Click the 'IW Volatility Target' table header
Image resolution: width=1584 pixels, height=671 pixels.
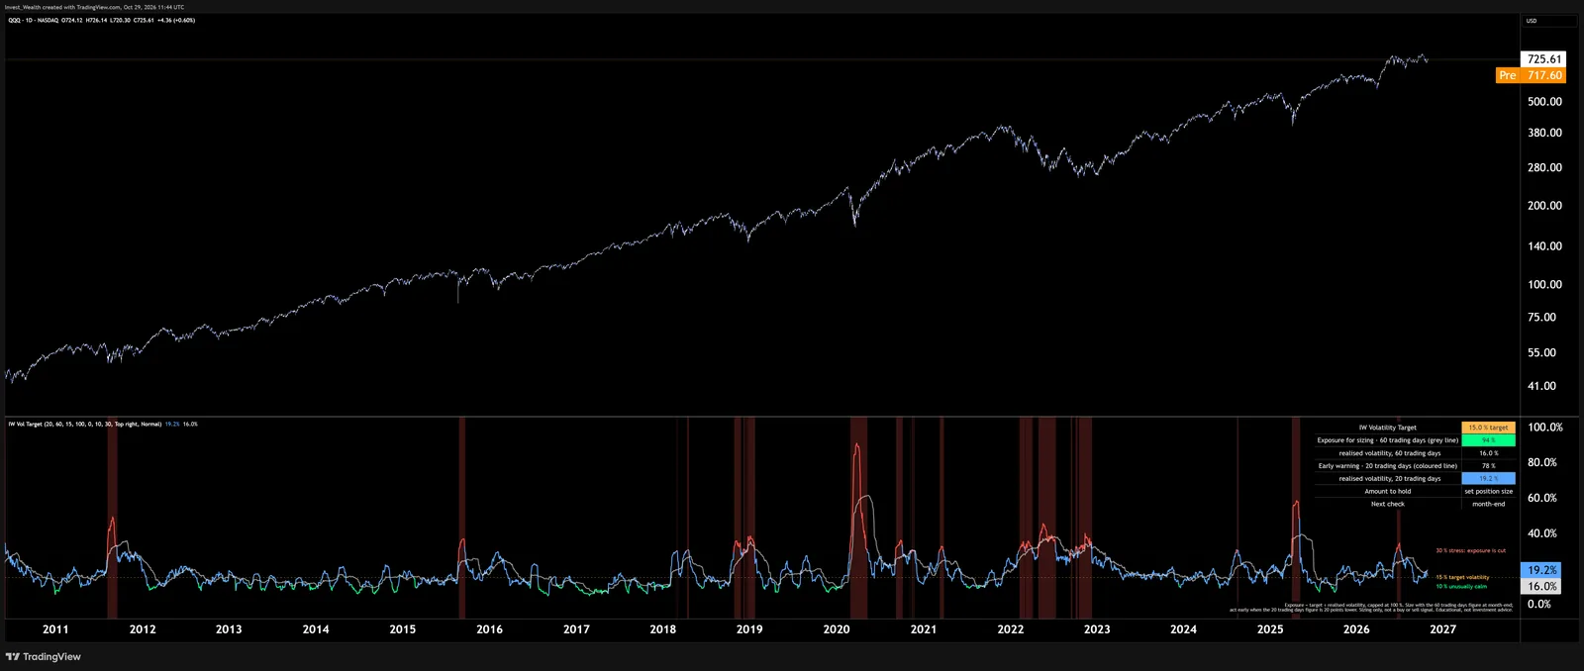click(1388, 428)
